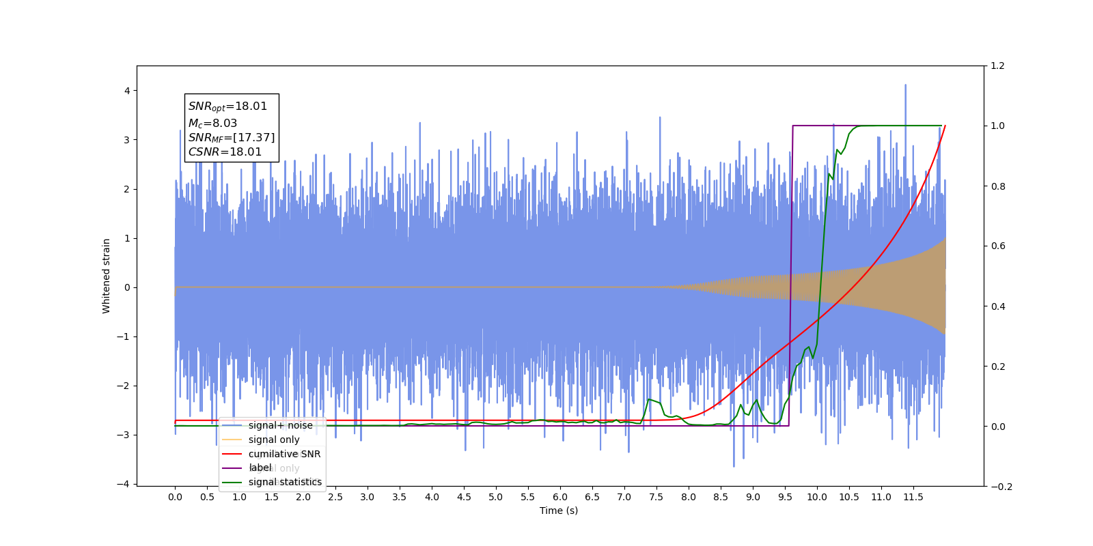Click the 'cumilative SNR' legend label
The height and width of the screenshot is (546, 1093).
[x=284, y=454]
